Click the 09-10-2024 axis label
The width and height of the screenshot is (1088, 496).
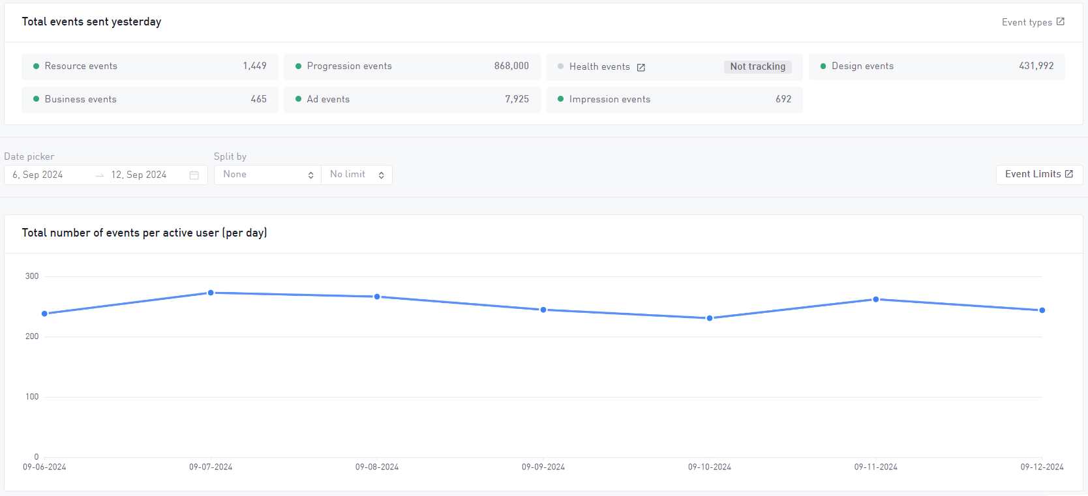pos(710,467)
